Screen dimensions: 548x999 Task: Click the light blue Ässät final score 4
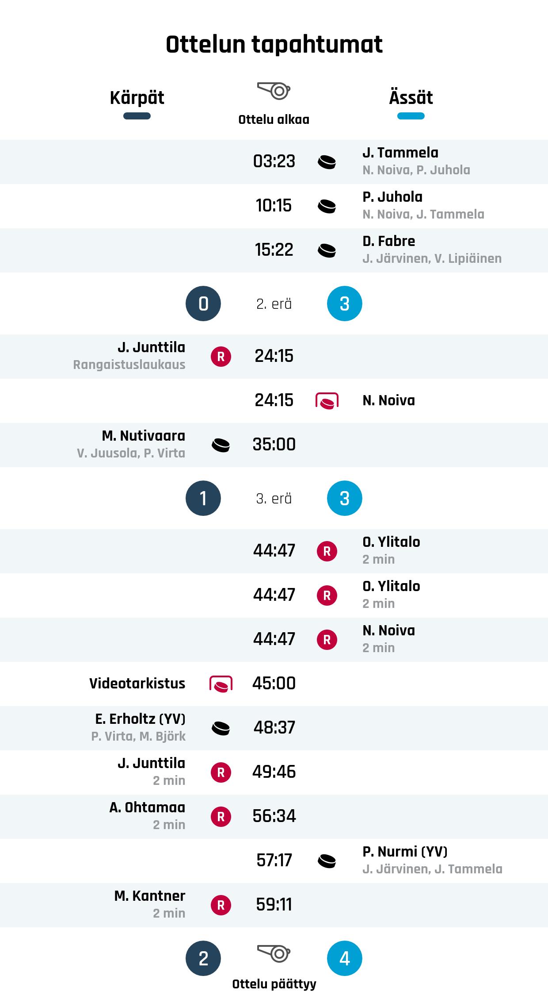[344, 958]
